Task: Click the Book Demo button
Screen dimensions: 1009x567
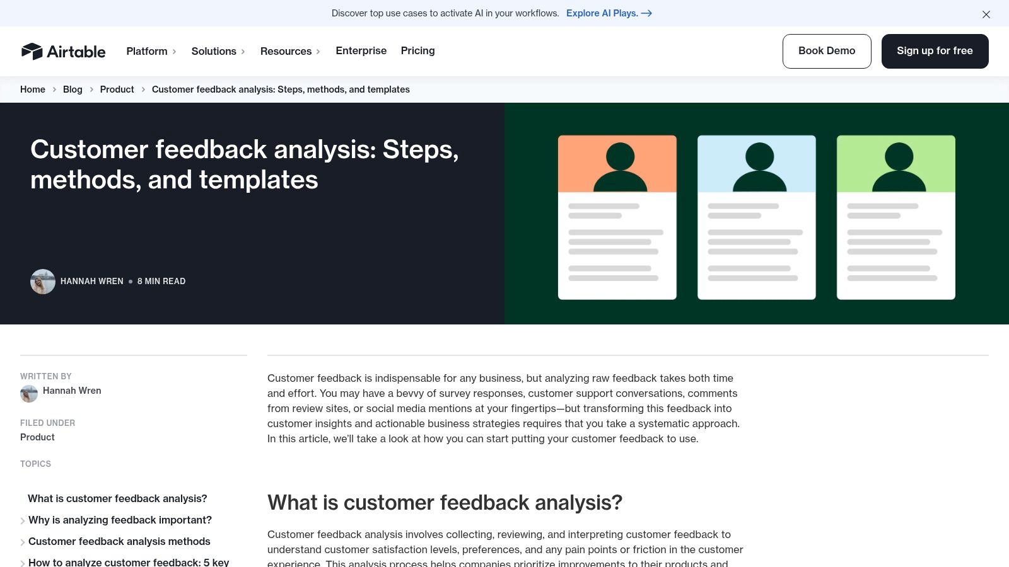Action: pyautogui.click(x=826, y=51)
